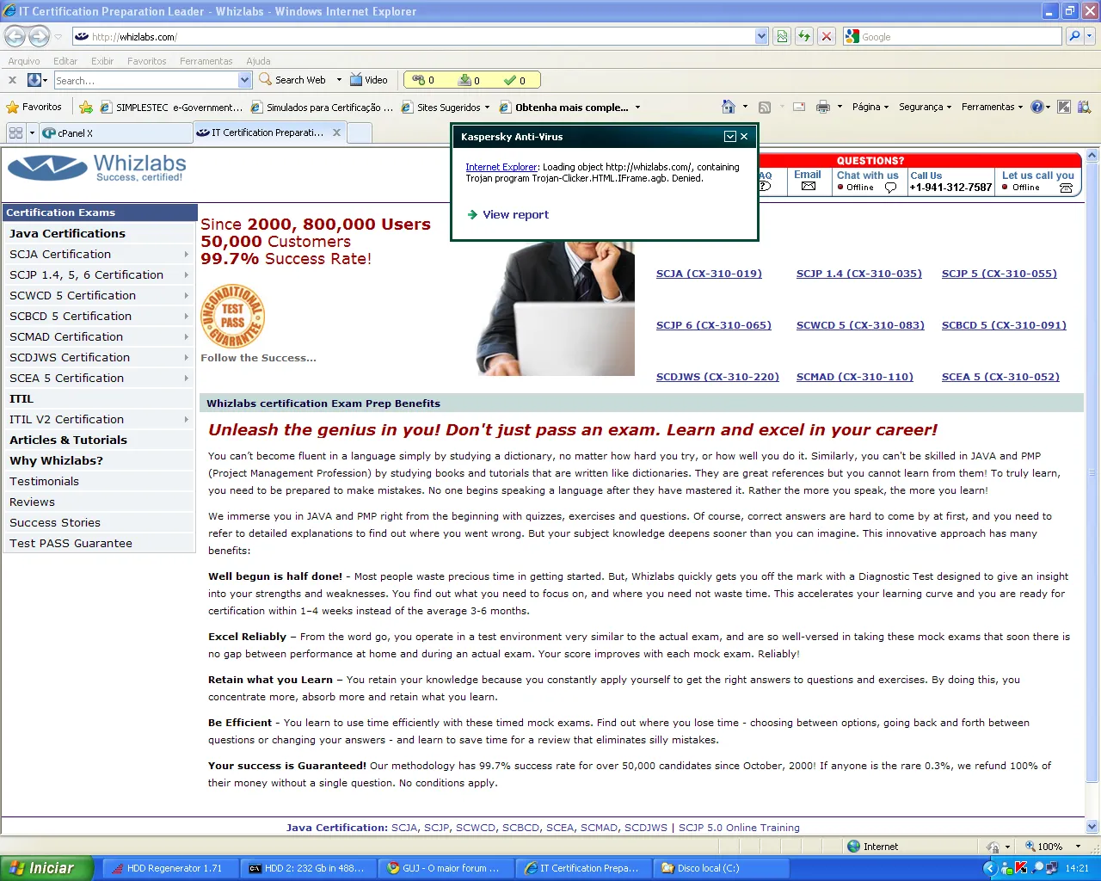This screenshot has height=881, width=1101.
Task: Go back with the browser Back arrow
Action: pos(15,36)
